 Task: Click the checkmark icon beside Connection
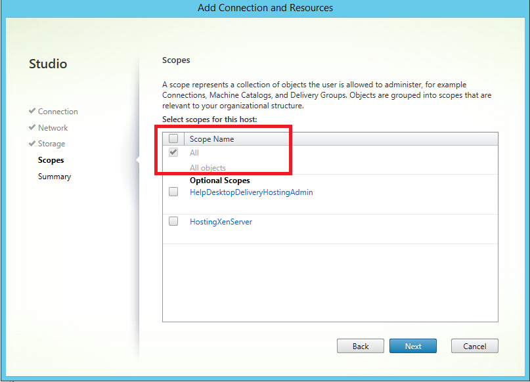pyautogui.click(x=32, y=112)
